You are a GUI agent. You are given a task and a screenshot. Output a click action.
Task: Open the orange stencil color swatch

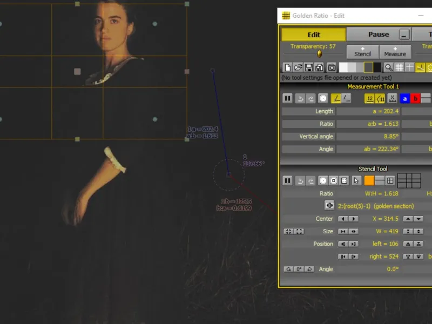pyautogui.click(x=369, y=181)
